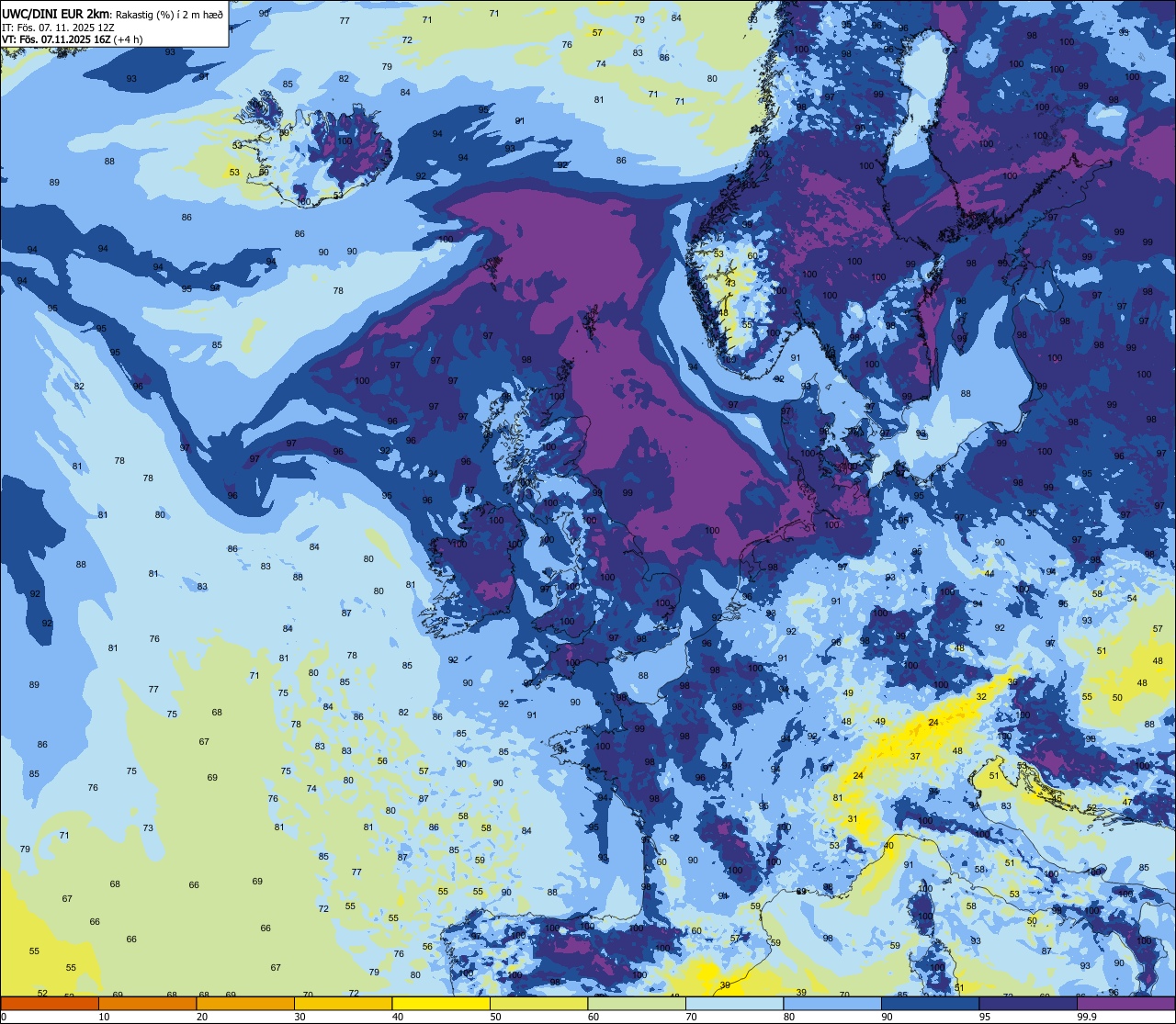Viewport: 1176px width, 1024px height.
Task: Click the 30–40% golden legend swatch
Action: (343, 1004)
